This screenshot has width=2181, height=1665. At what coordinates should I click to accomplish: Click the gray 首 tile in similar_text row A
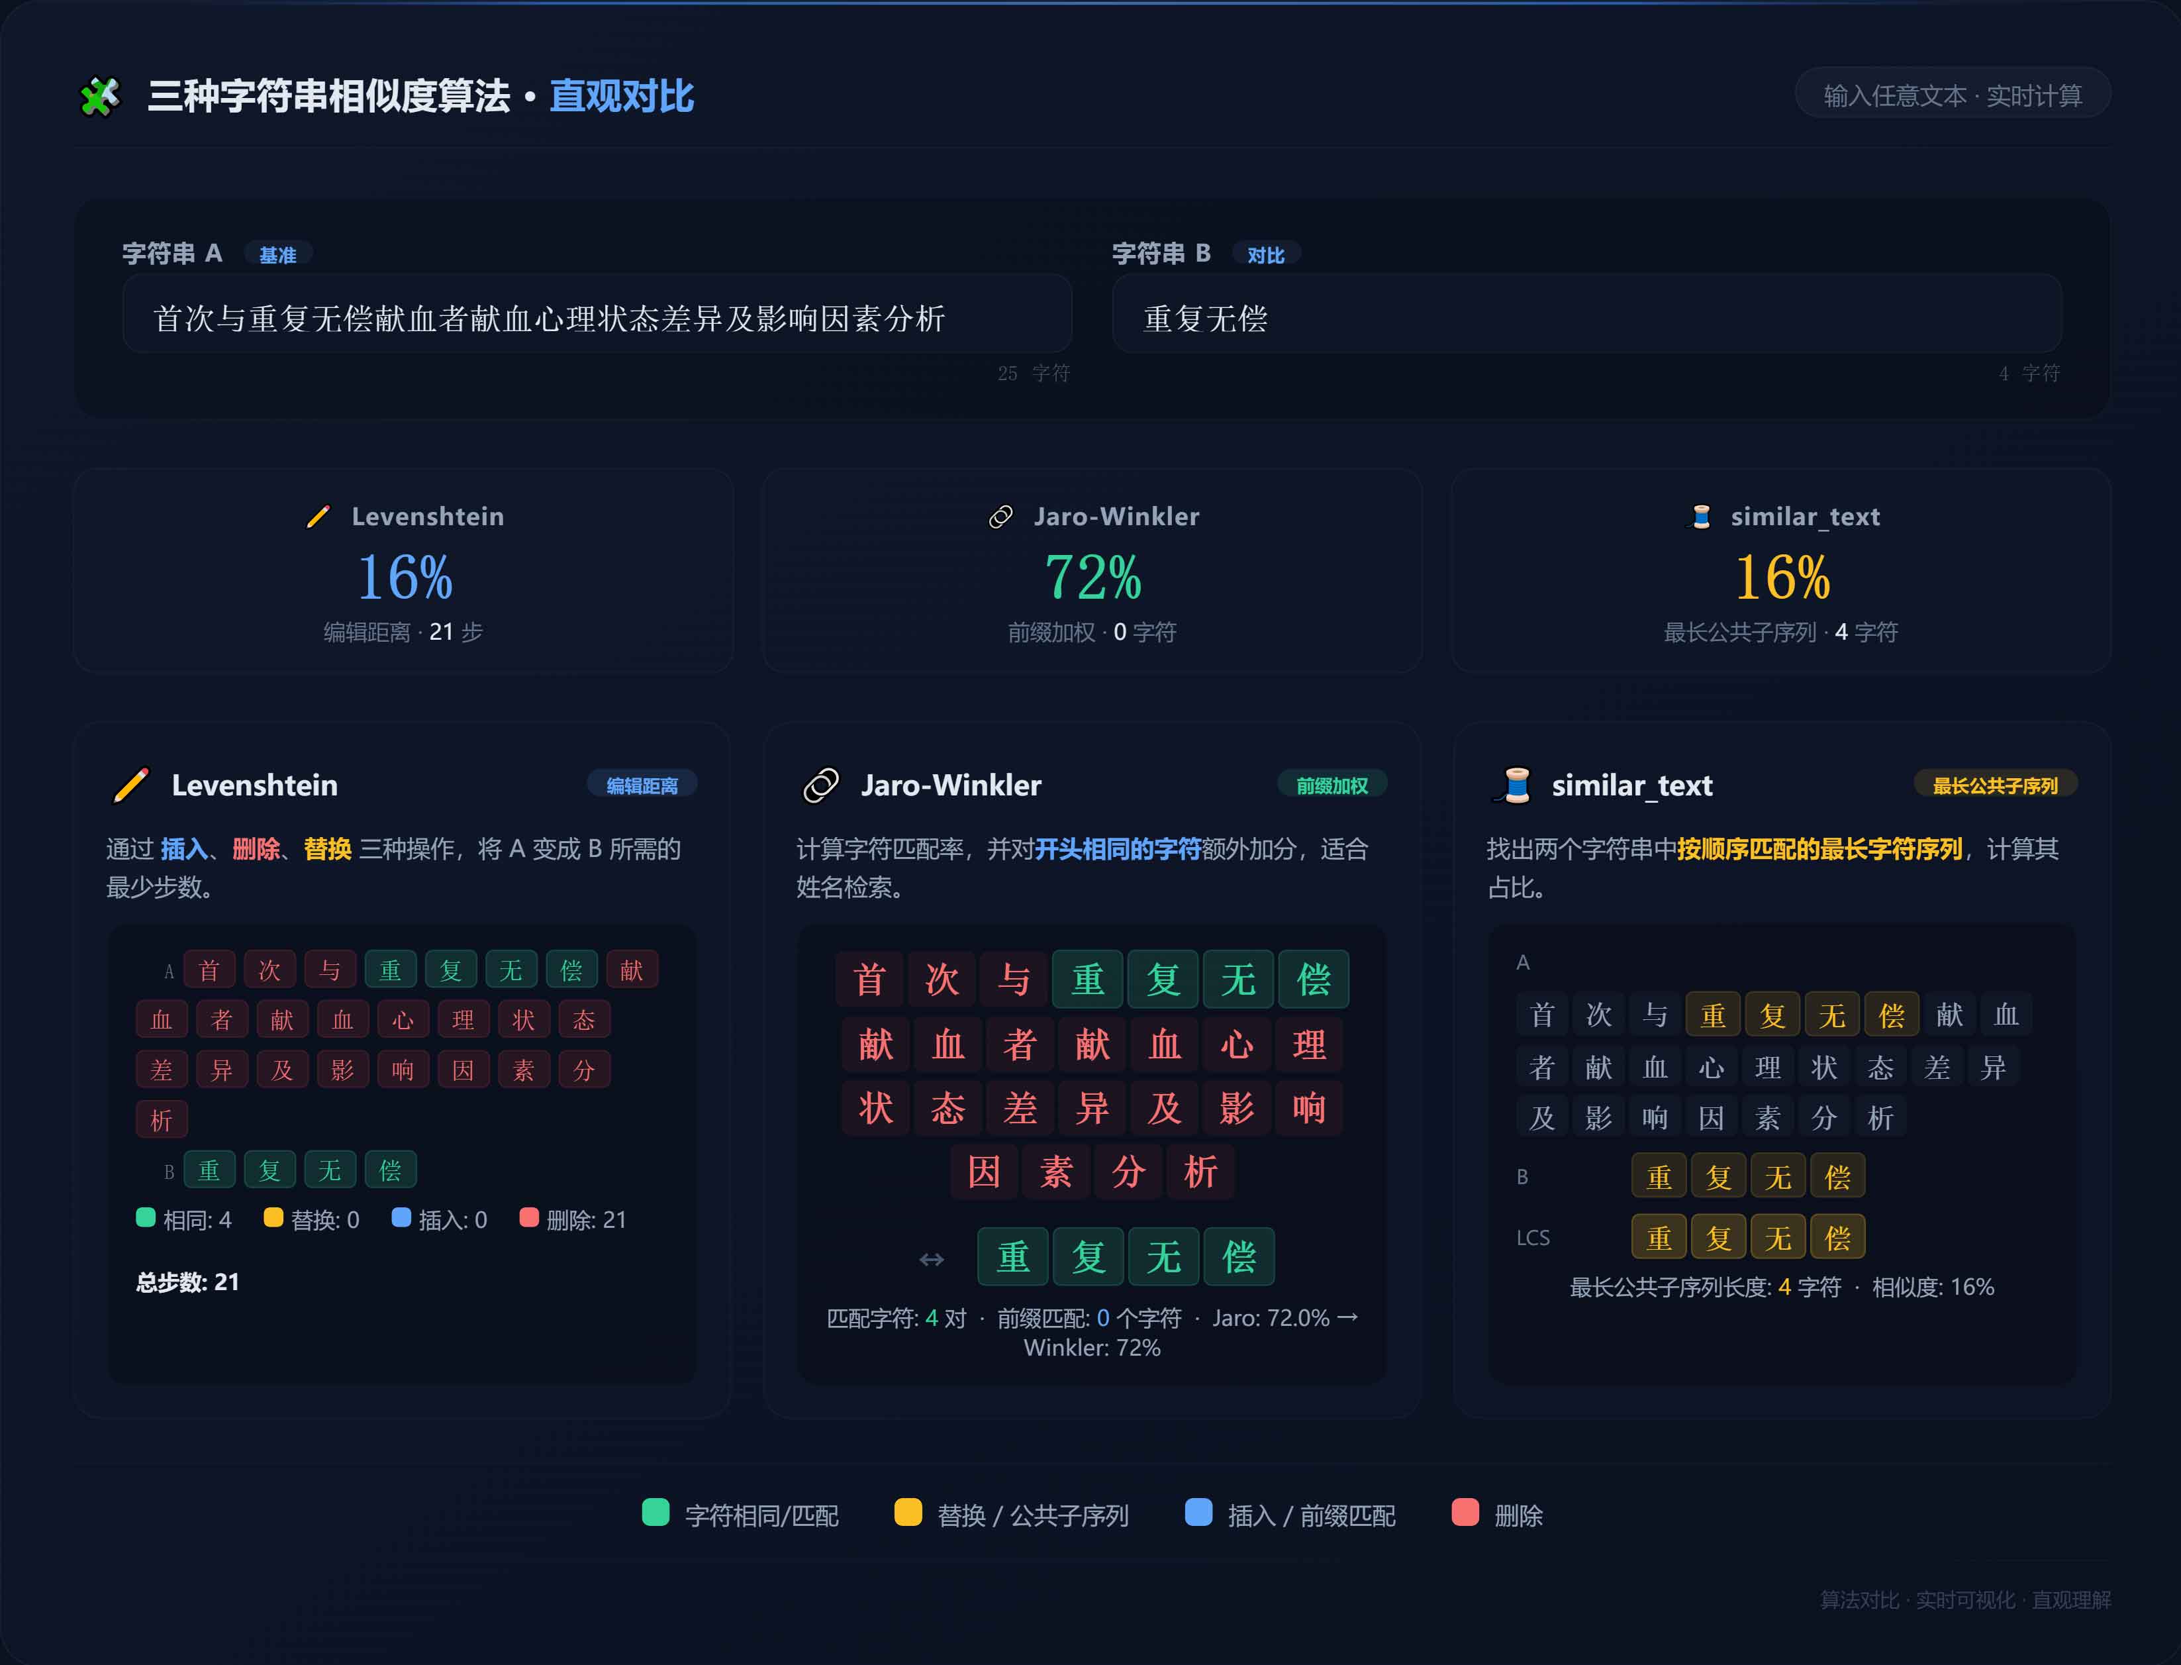1542,1015
